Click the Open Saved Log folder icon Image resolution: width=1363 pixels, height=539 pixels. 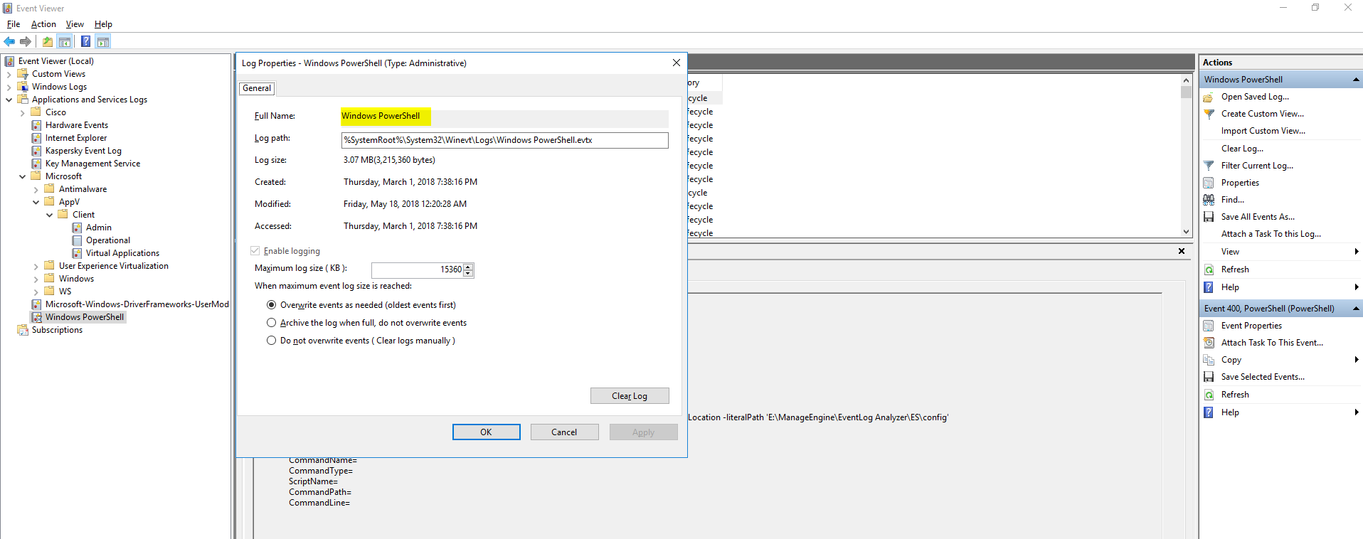pos(1209,97)
